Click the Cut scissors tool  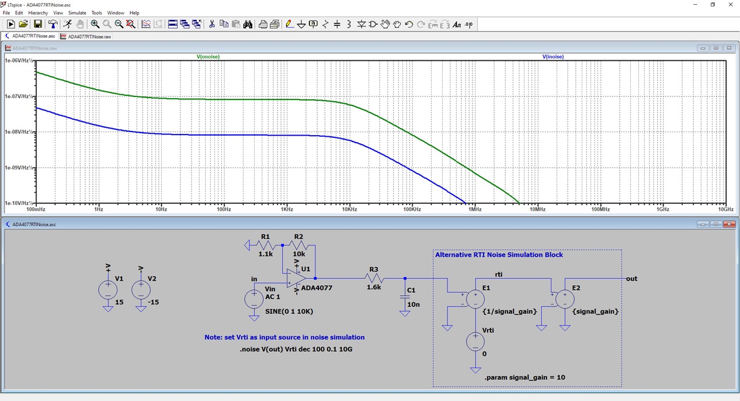tap(211, 24)
